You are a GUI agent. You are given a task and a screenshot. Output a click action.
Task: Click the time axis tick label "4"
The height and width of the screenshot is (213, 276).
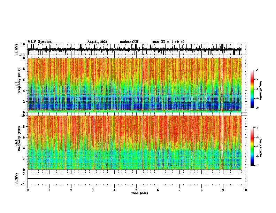[115, 190]
